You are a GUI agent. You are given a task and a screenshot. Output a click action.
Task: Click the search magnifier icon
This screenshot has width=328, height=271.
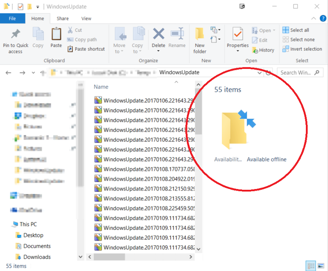tap(317, 73)
